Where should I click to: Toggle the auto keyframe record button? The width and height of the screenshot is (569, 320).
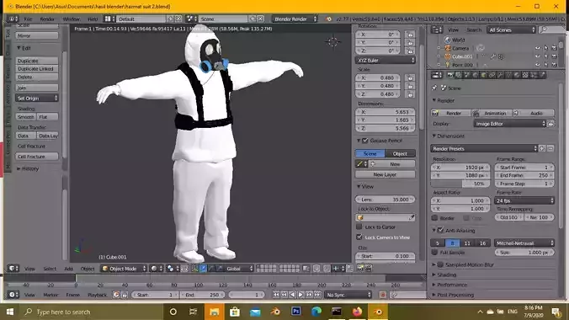pyautogui.click(x=382, y=295)
